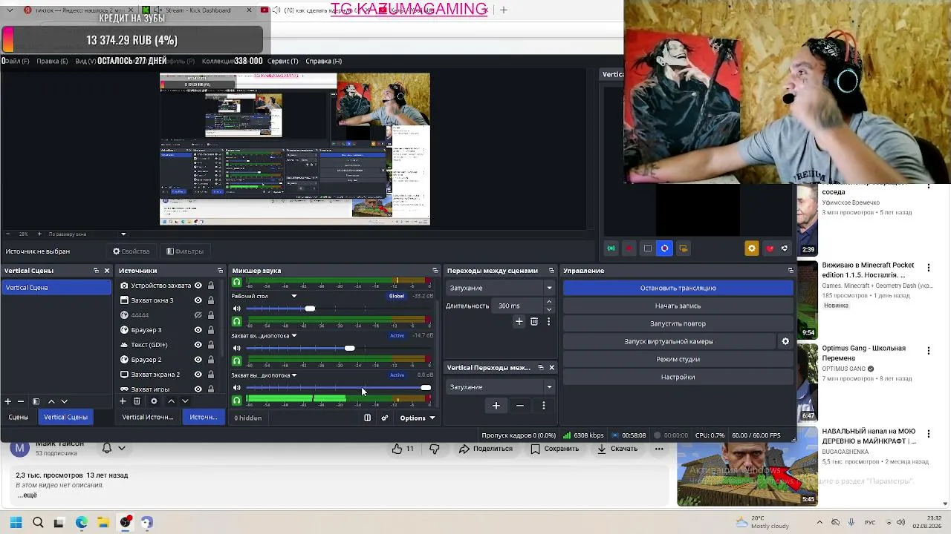This screenshot has width=951, height=534.
Task: Hide the Браузер 2 source
Action: pos(198,360)
